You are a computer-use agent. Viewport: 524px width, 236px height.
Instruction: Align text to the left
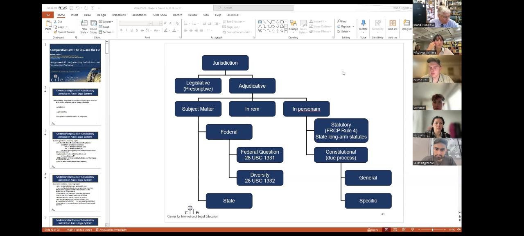[185, 30]
